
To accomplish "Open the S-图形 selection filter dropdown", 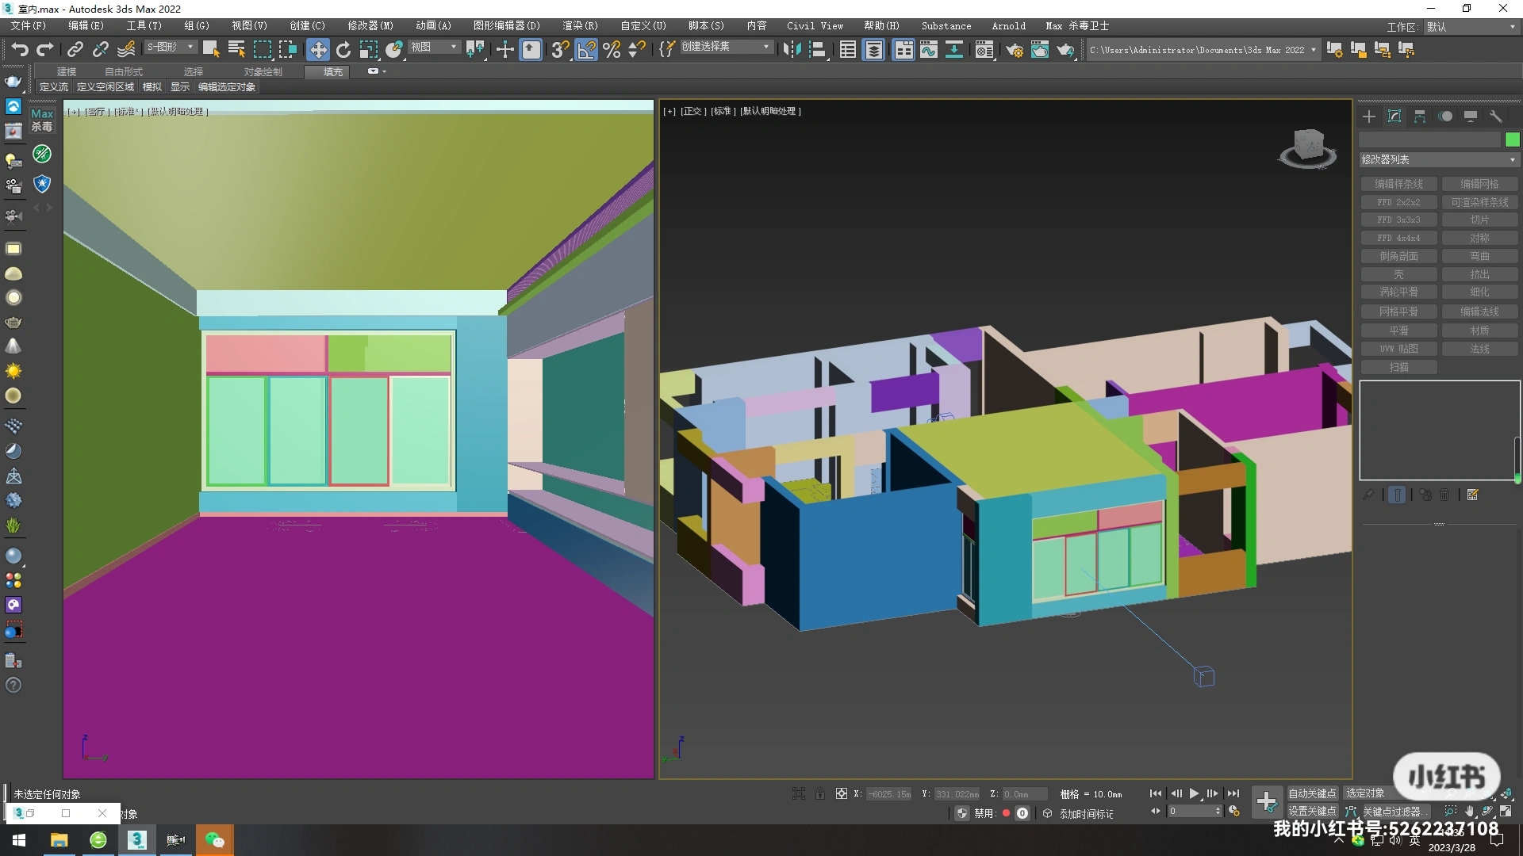I will pyautogui.click(x=170, y=48).
